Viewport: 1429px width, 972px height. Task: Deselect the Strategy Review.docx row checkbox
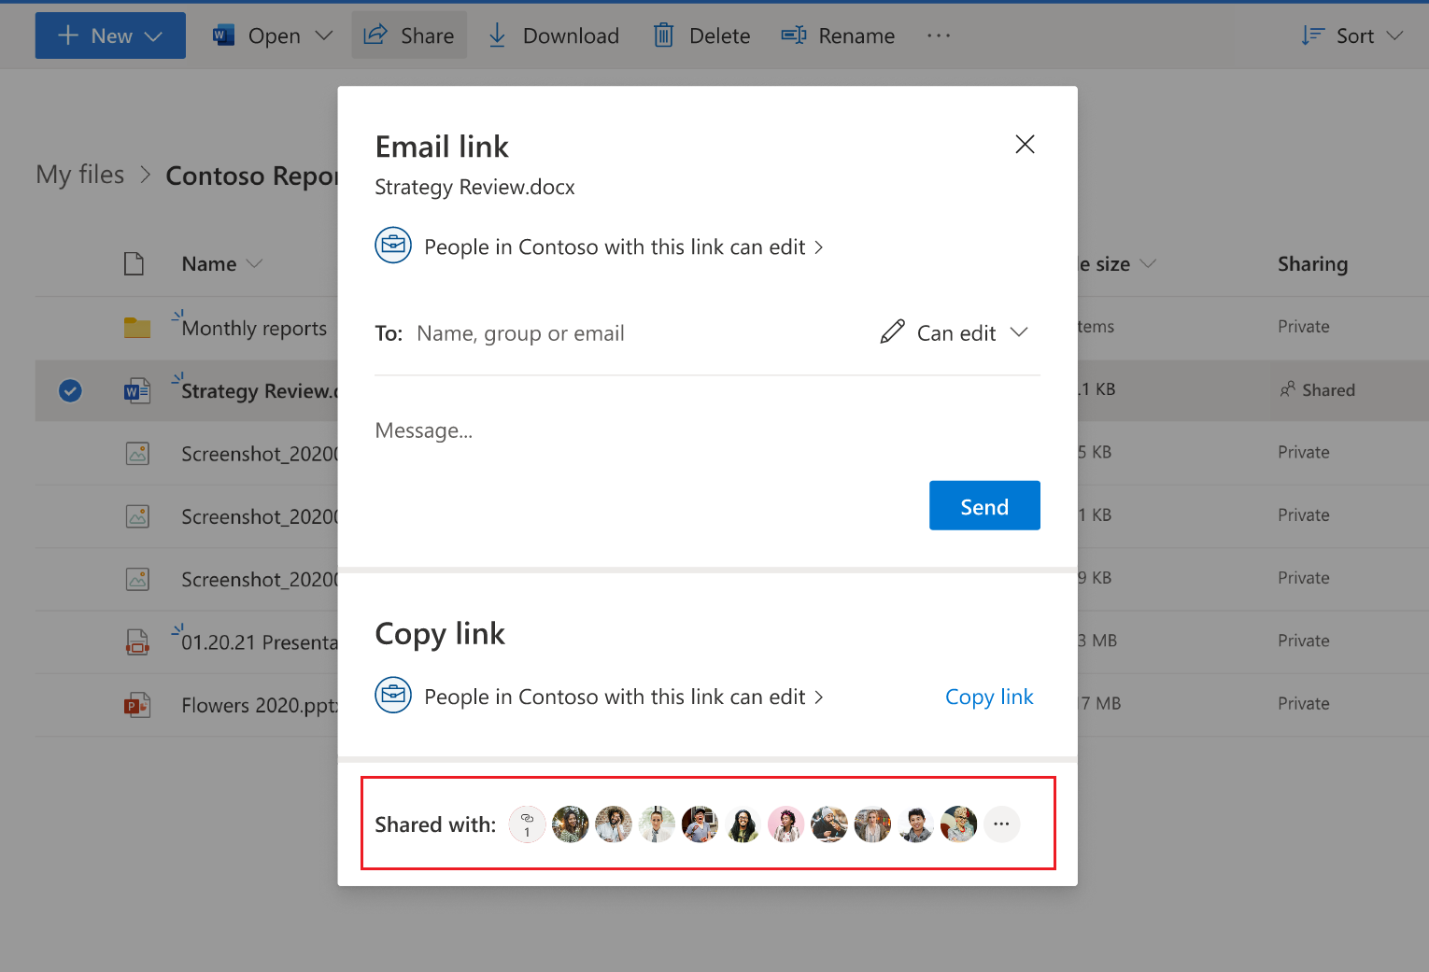(x=70, y=390)
